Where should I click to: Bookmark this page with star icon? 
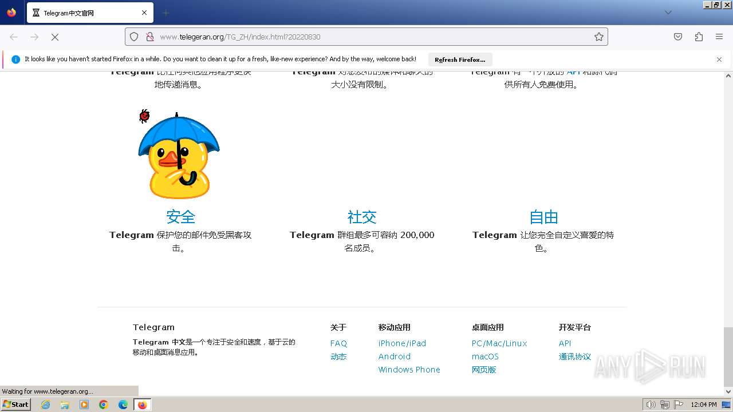599,37
